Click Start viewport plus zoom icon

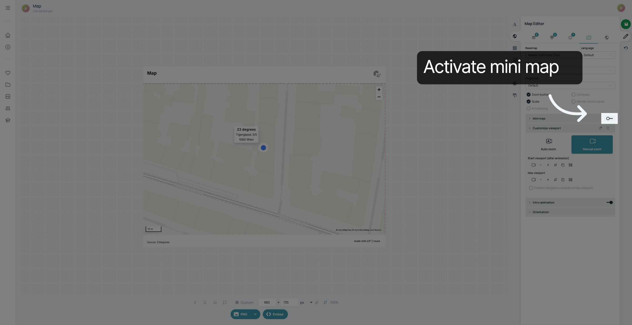pos(548,165)
